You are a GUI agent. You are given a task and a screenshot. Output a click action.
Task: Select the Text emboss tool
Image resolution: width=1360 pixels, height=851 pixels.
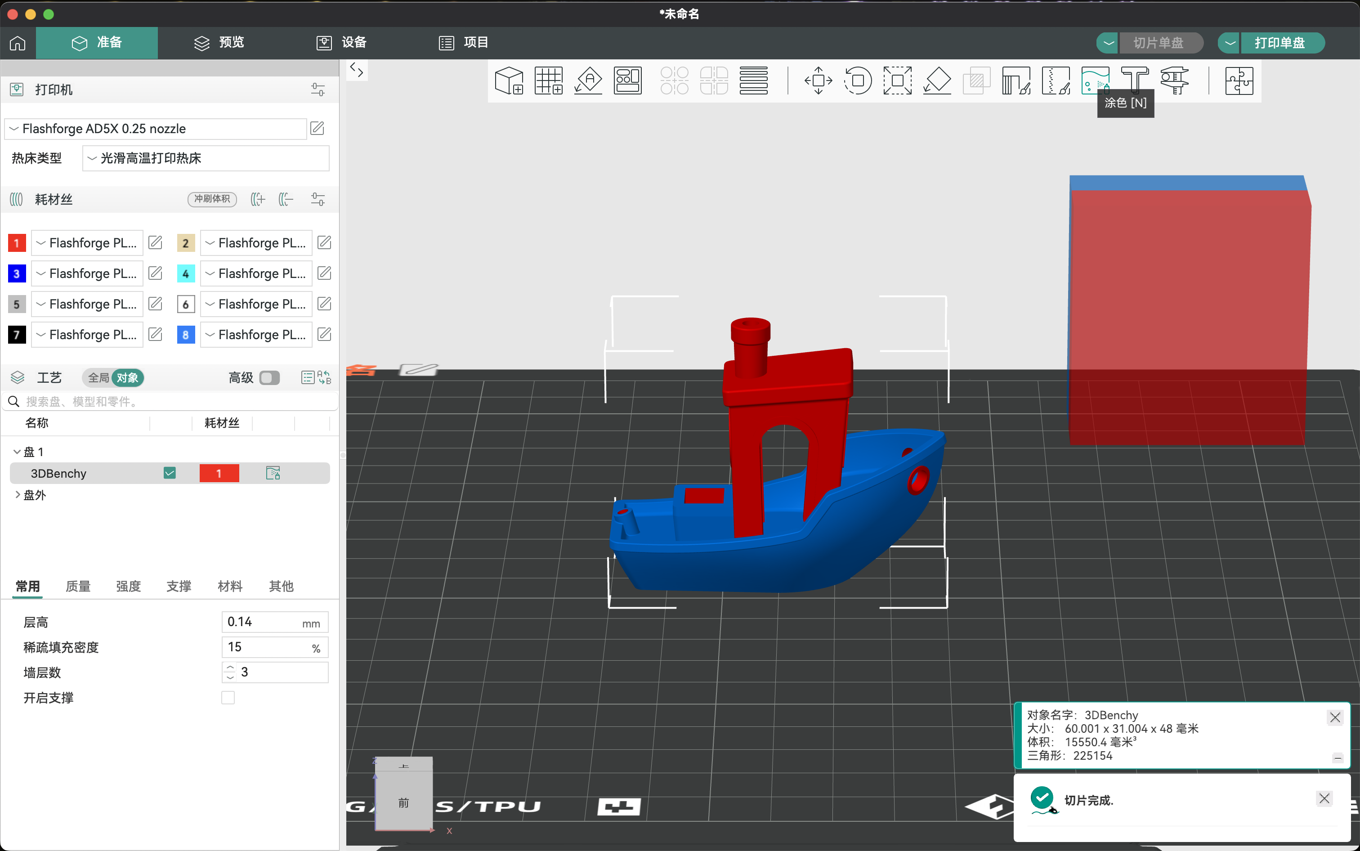point(1134,81)
